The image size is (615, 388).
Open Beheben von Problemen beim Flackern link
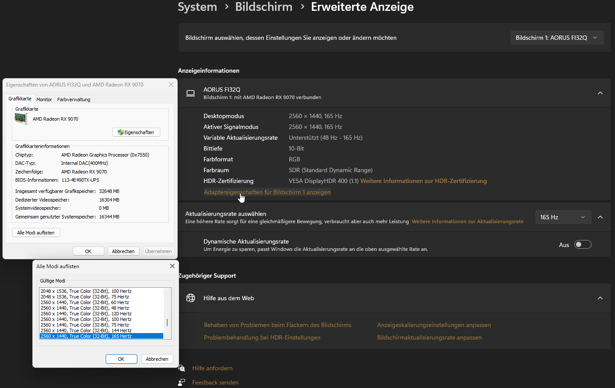(x=278, y=325)
